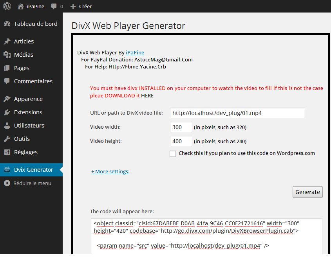Select the Apparence menu

[x=31, y=99]
